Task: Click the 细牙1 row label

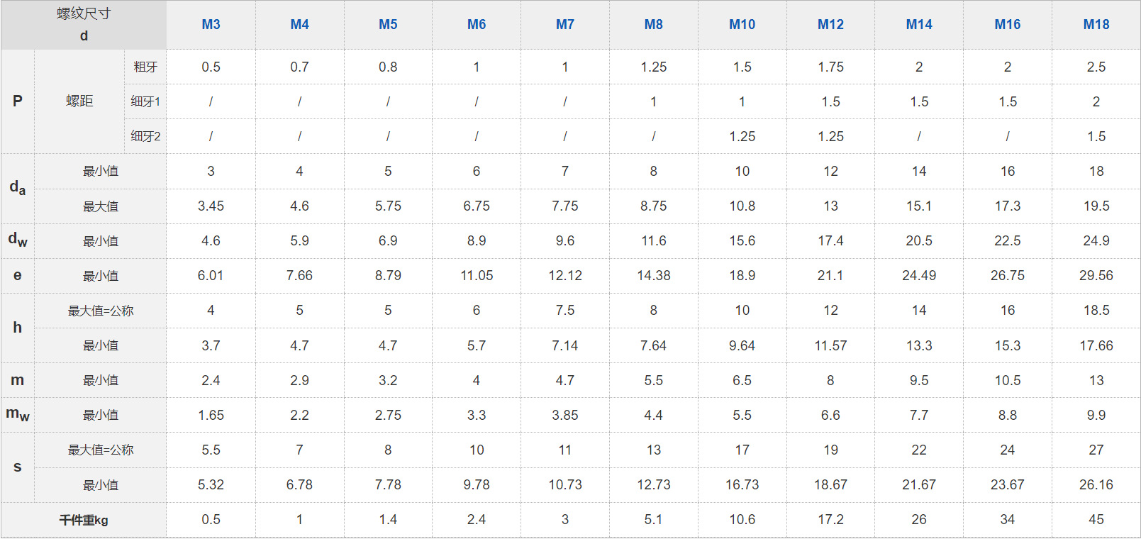Action: tap(145, 101)
